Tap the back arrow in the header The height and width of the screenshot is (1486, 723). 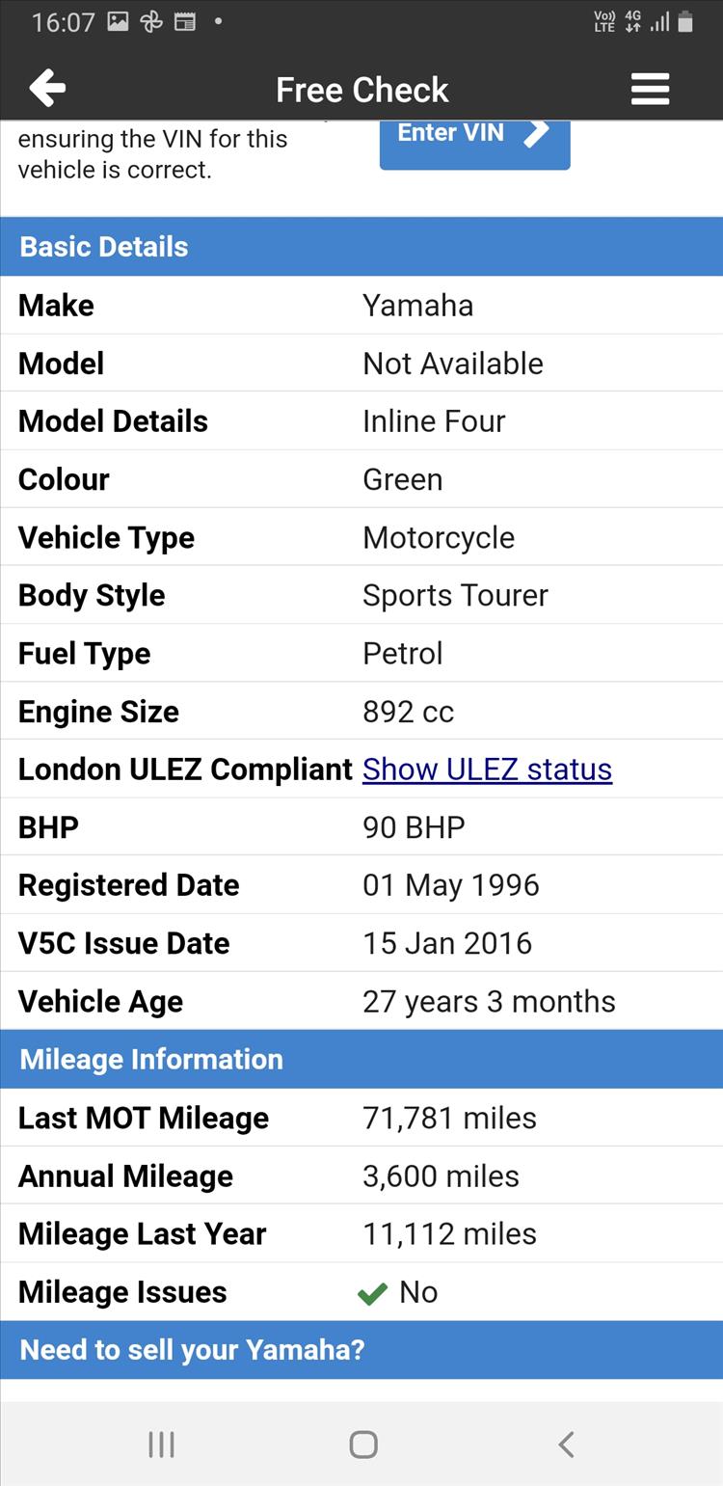(x=47, y=89)
